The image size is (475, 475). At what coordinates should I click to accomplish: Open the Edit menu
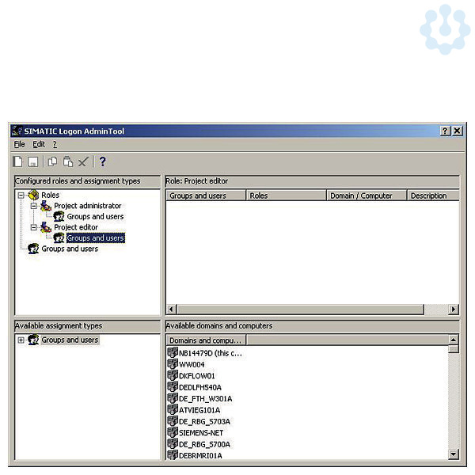pos(39,145)
